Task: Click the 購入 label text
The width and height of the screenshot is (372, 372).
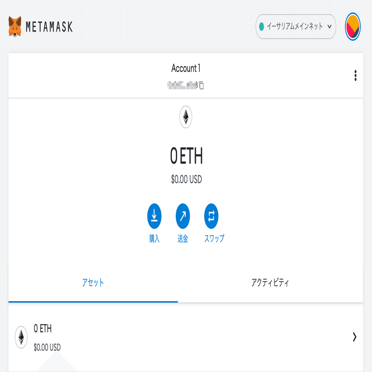Action: pos(154,238)
